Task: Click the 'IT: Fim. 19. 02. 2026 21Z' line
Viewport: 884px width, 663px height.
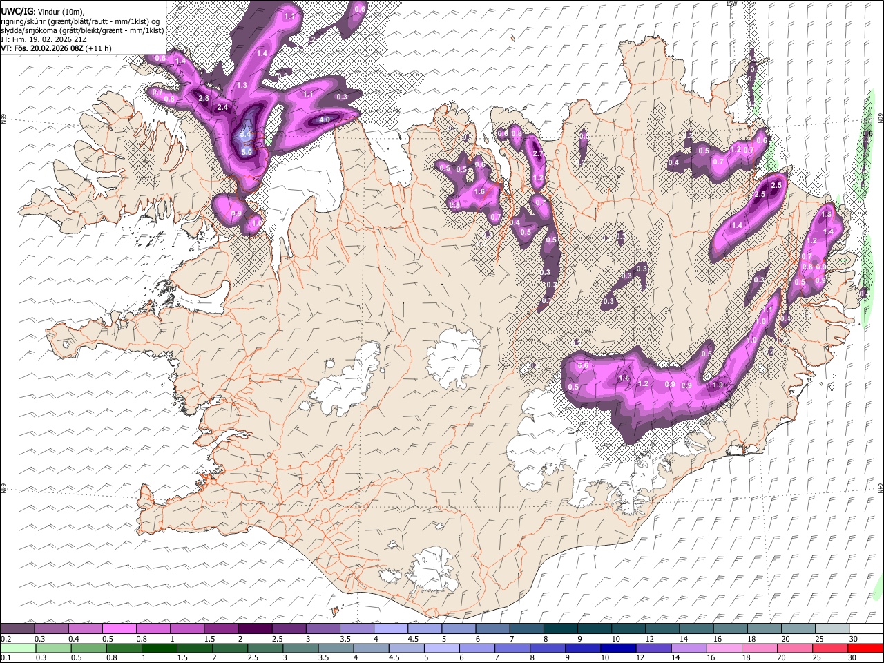Action: tap(44, 39)
